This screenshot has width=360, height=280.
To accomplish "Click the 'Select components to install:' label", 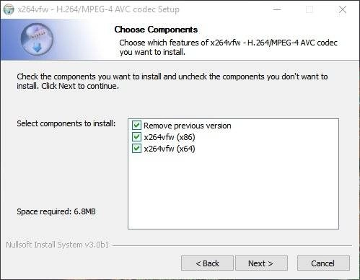I will pyautogui.click(x=66, y=123).
